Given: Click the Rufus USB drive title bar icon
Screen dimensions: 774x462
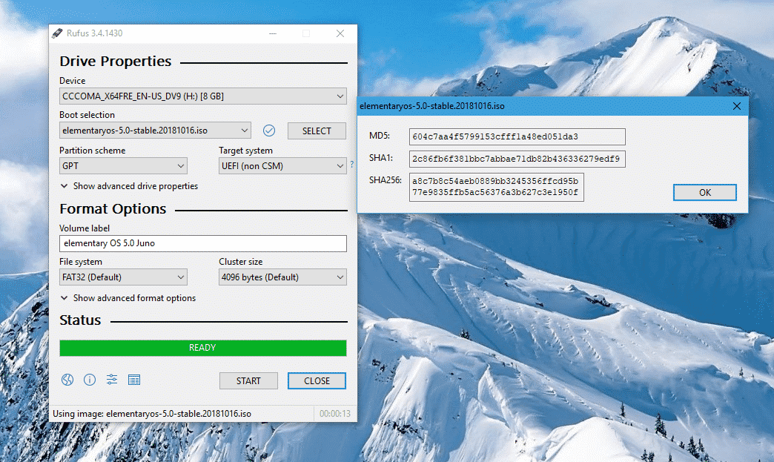Looking at the screenshot, I should [57, 33].
